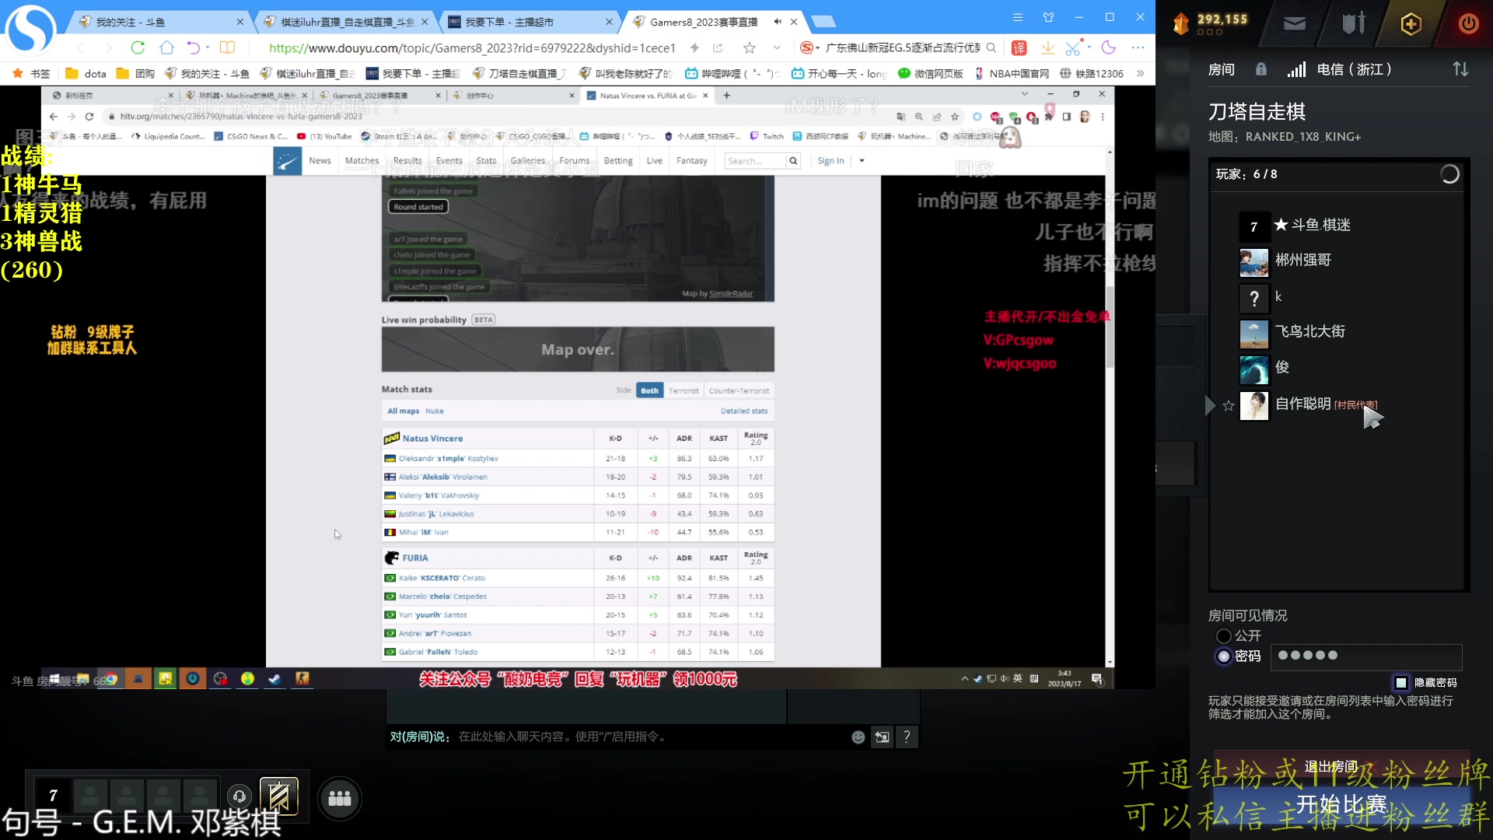1493x840 pixels.
Task: Open the striped guild banner icon
Action: click(278, 796)
